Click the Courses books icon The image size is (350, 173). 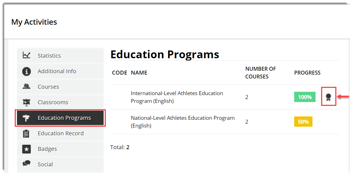click(x=26, y=86)
